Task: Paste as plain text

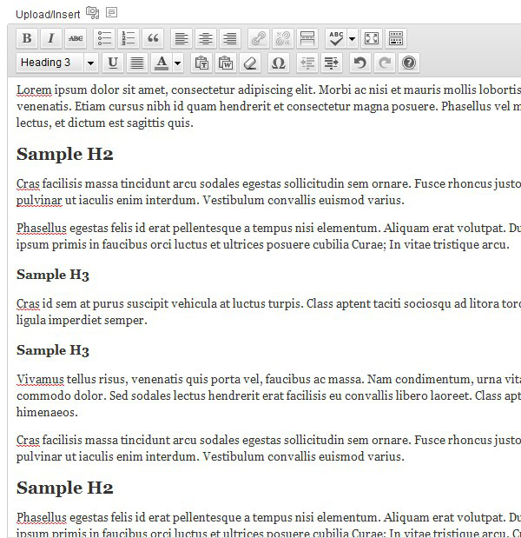Action: (x=201, y=63)
